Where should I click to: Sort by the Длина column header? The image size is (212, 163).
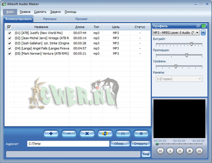pos(80,27)
